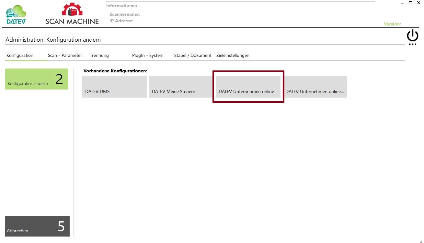Click the Informationen heading

pos(121,5)
